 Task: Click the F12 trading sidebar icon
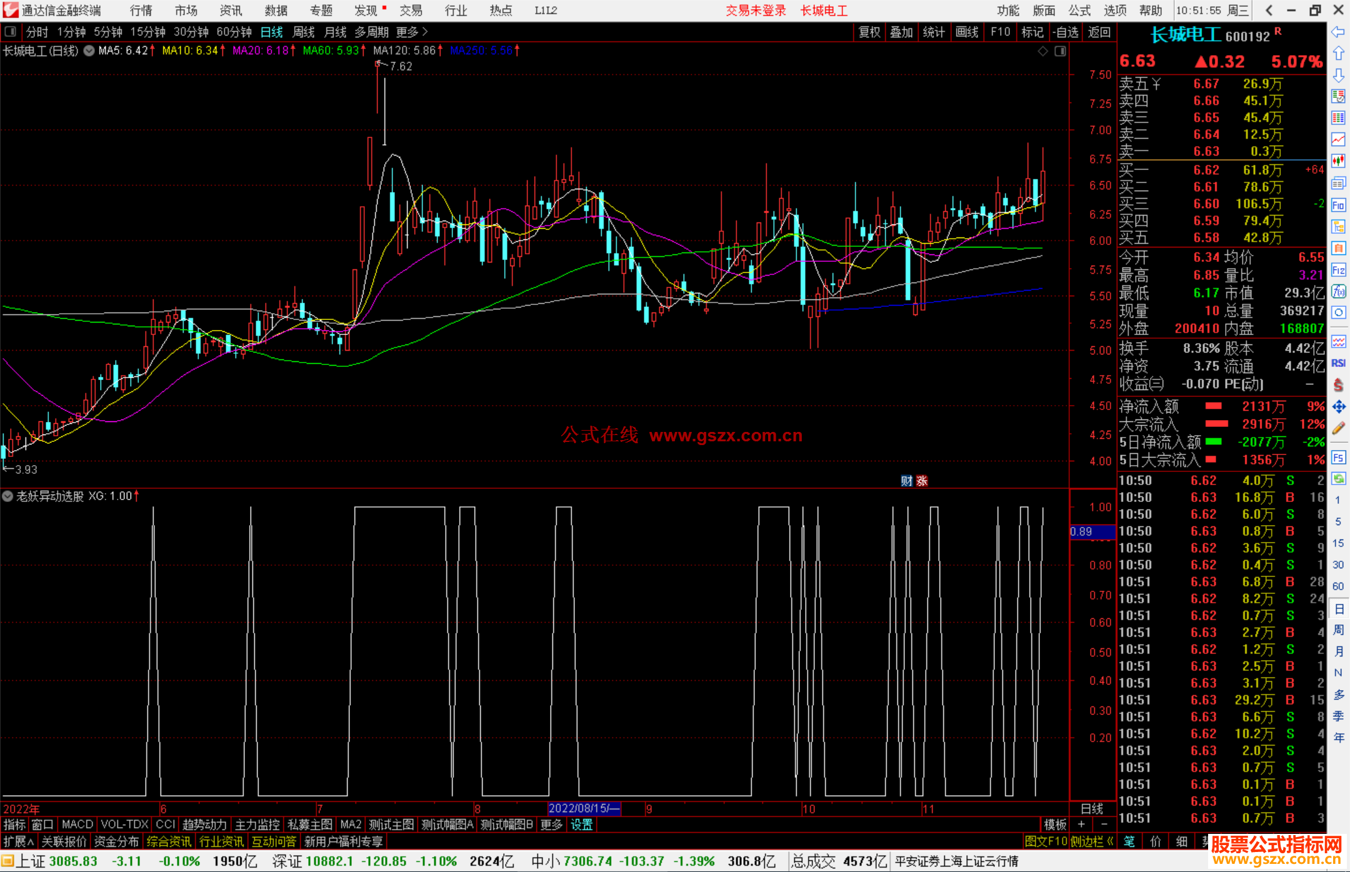[x=1338, y=270]
